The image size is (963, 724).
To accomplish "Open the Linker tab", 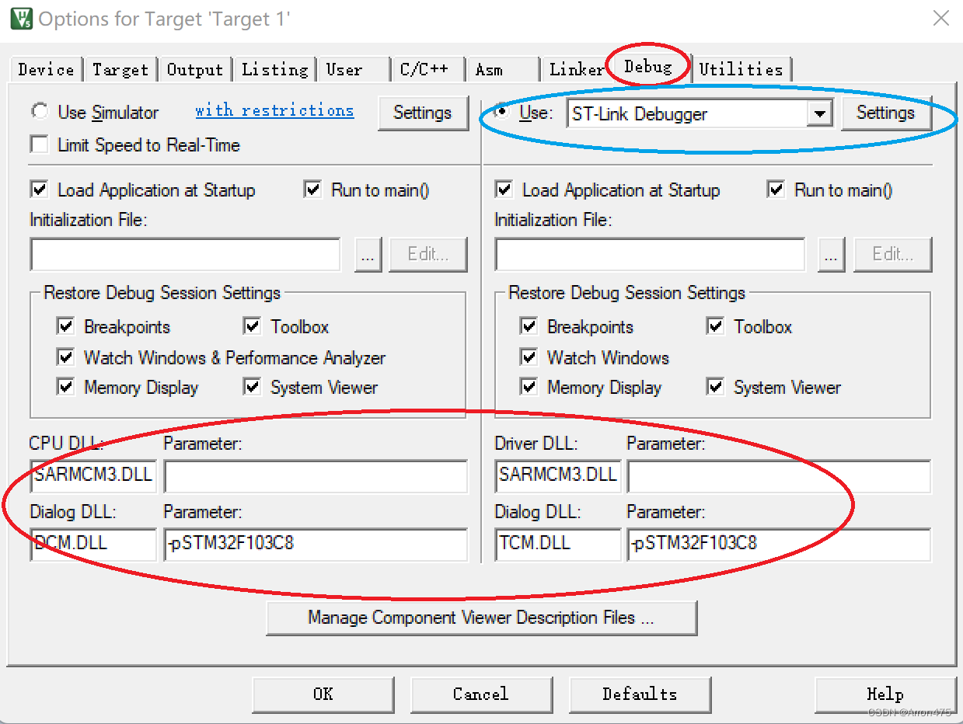I will coord(577,70).
